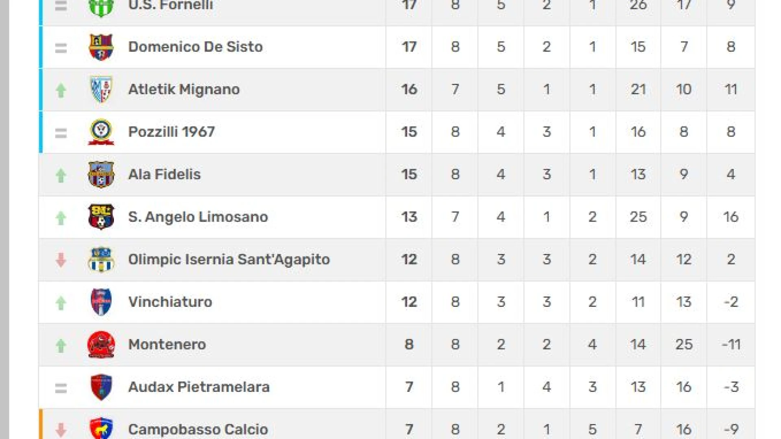The width and height of the screenshot is (781, 439).
Task: Click the Vinchiaturo team shield
Action: 101,302
